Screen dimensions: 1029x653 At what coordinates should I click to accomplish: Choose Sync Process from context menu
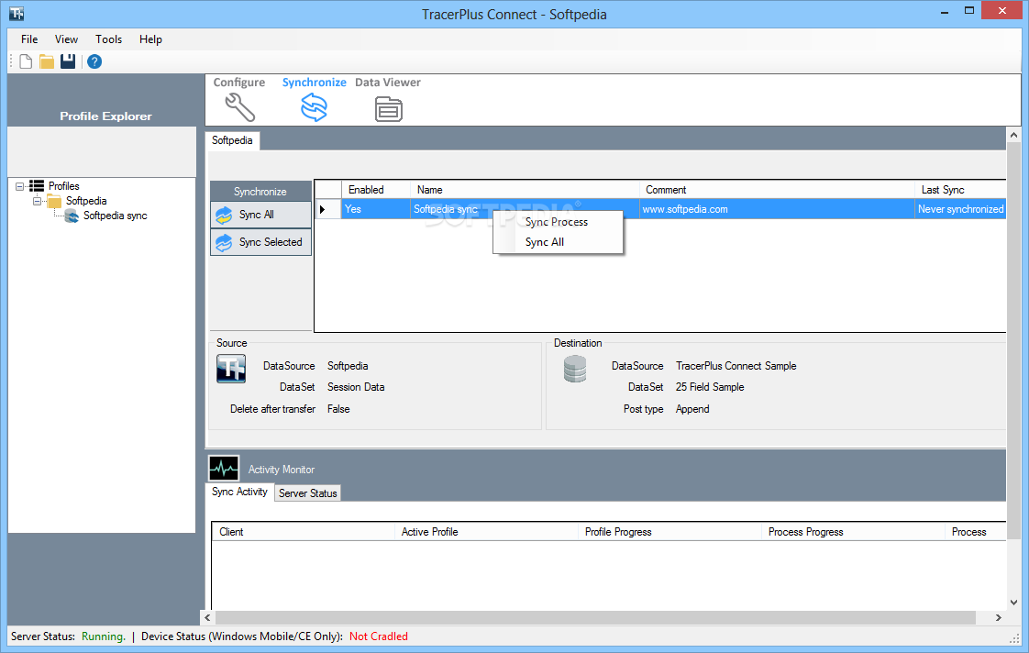pos(557,222)
